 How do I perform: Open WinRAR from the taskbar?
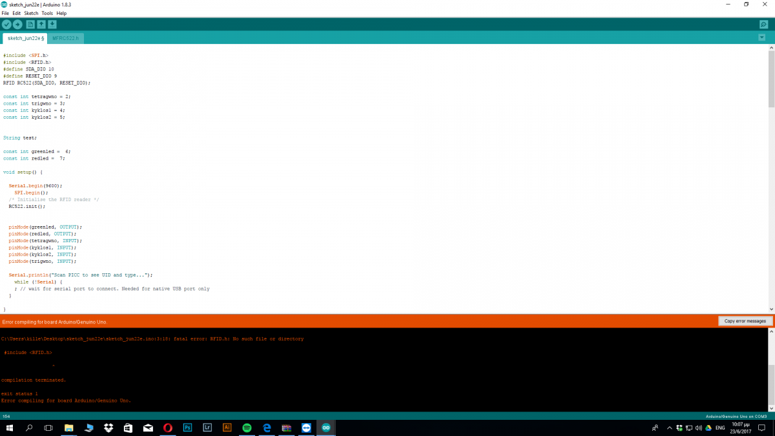287,428
